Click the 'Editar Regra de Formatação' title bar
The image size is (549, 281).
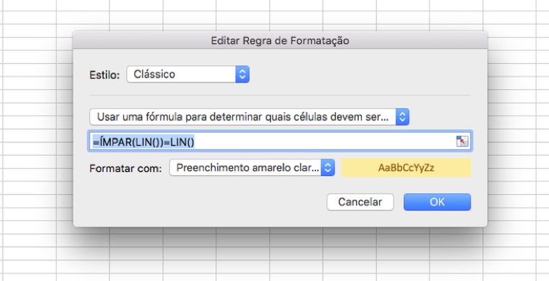280,41
